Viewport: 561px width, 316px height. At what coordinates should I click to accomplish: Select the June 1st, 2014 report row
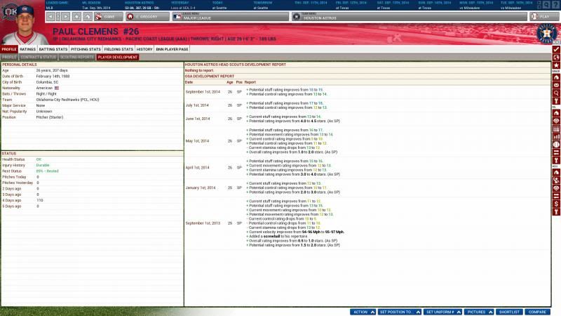point(367,119)
